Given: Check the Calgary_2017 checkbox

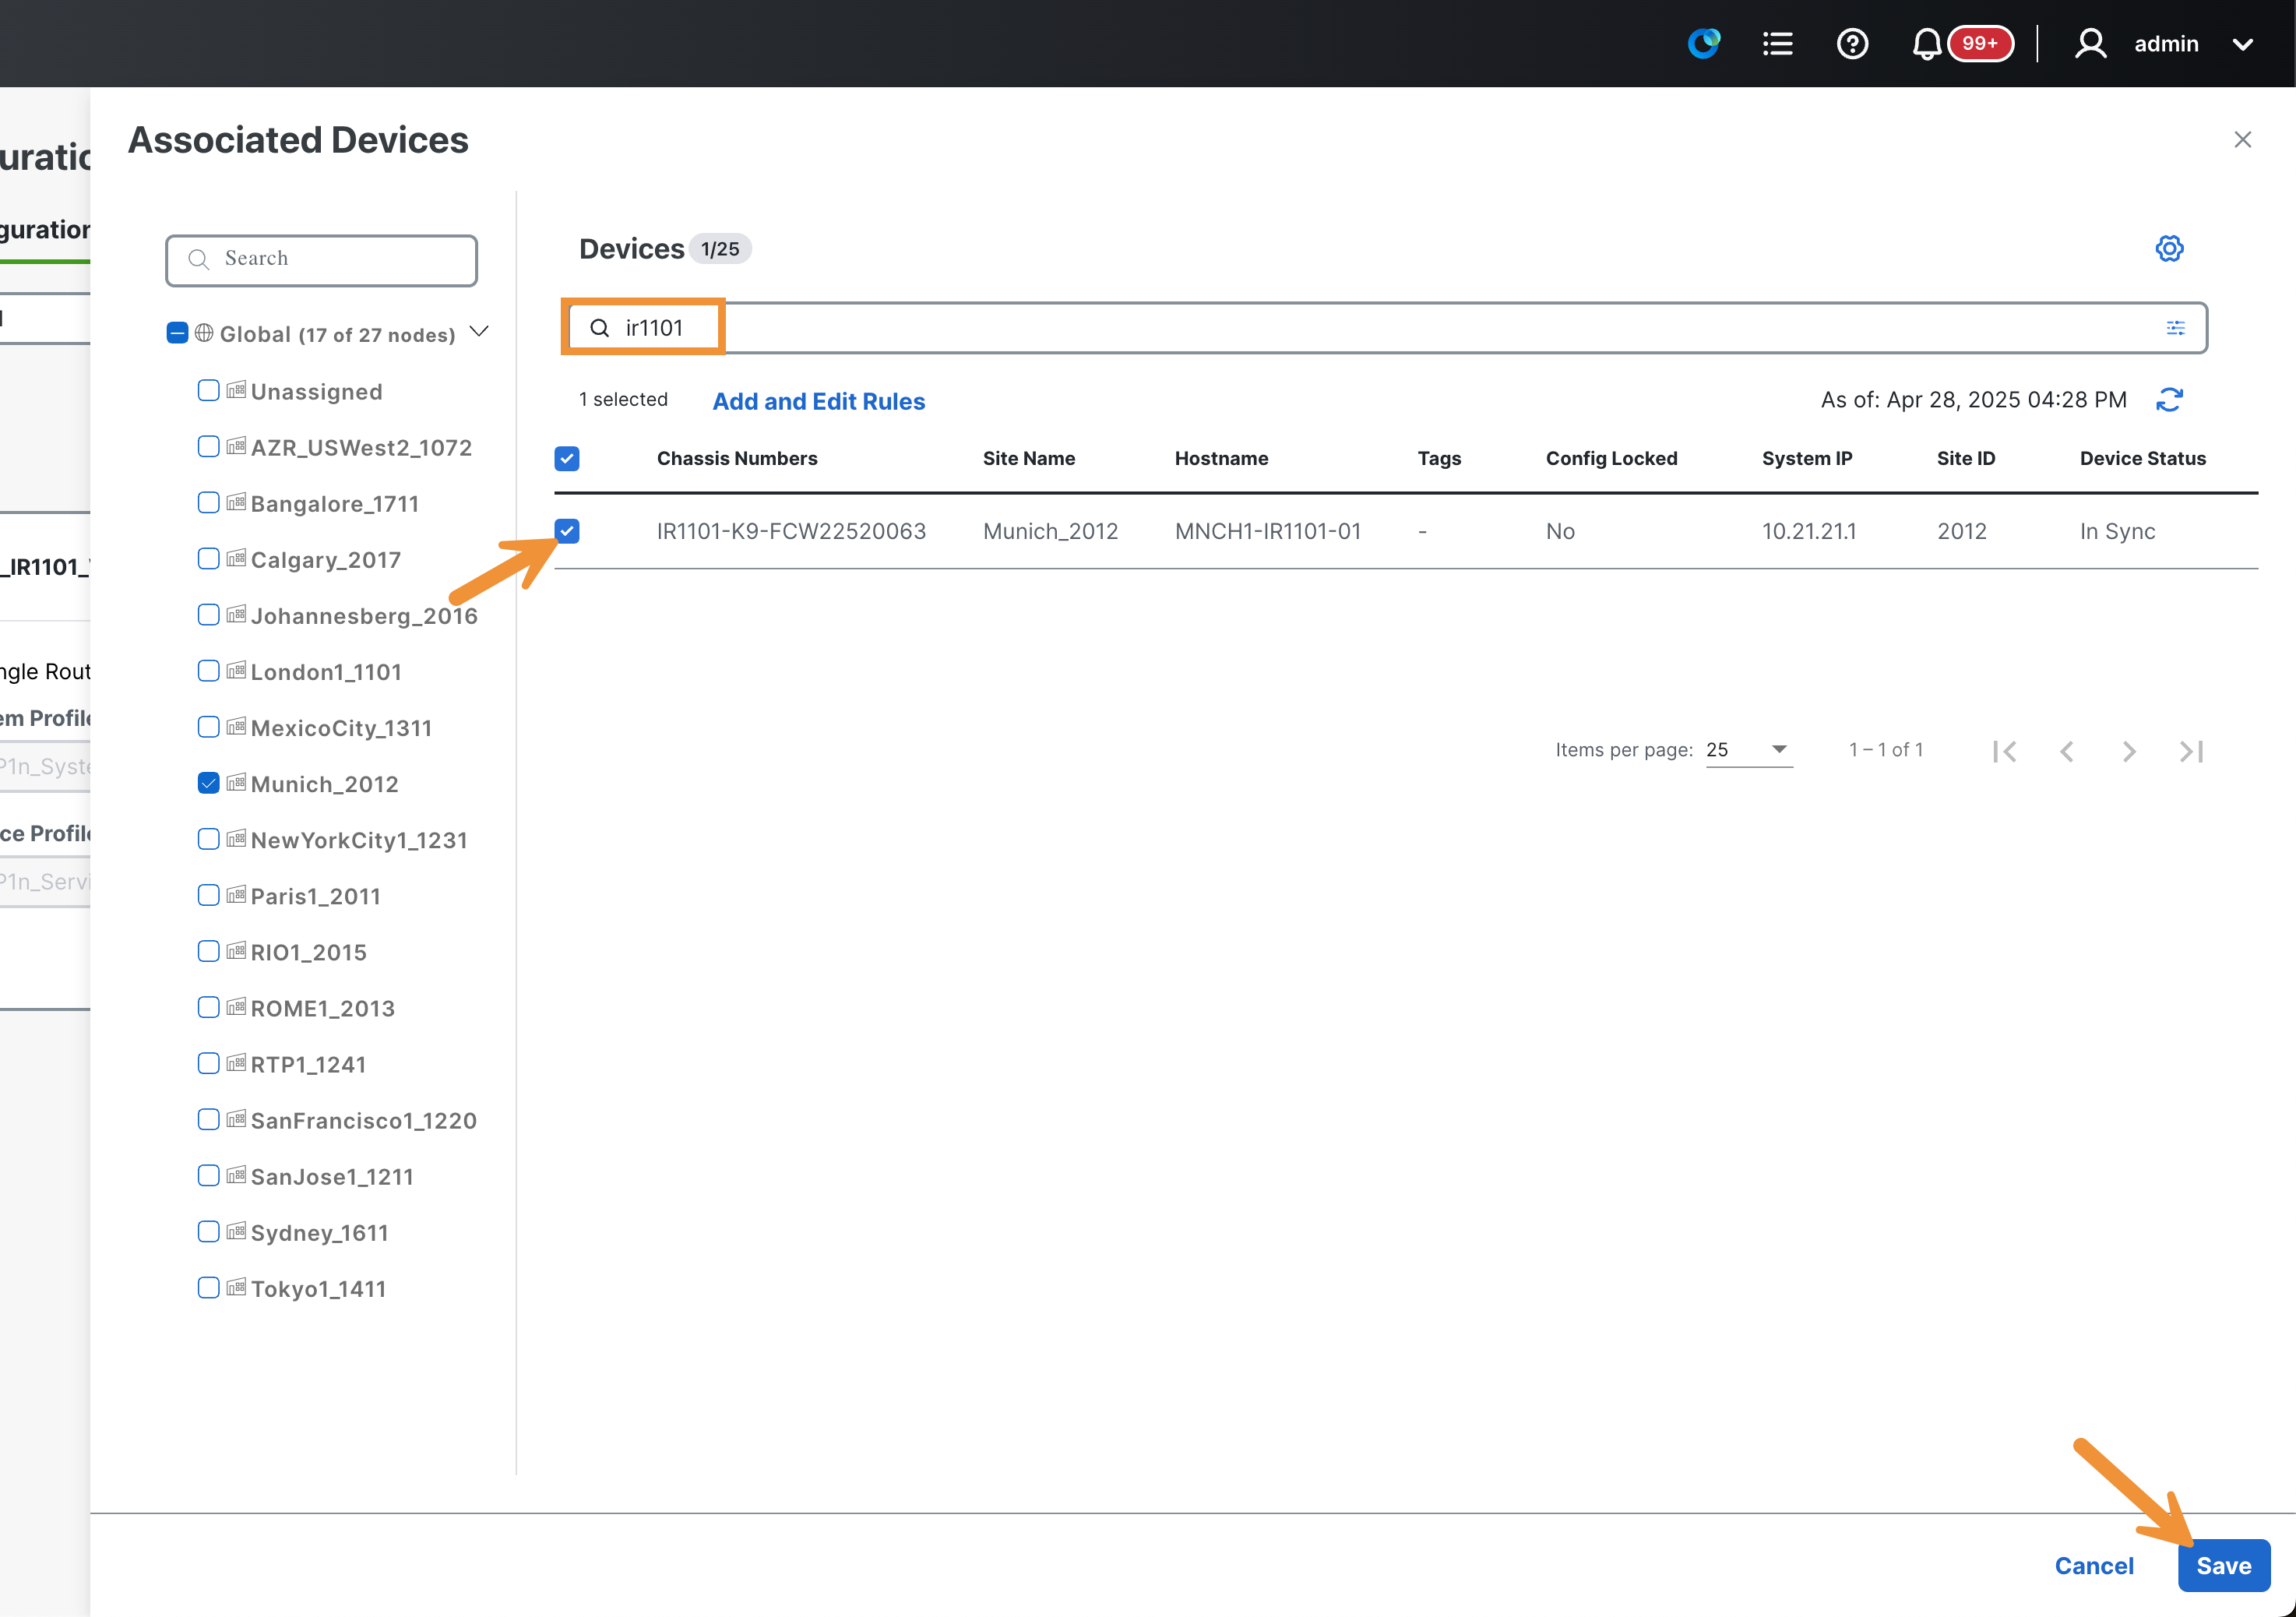Looking at the screenshot, I should [208, 558].
